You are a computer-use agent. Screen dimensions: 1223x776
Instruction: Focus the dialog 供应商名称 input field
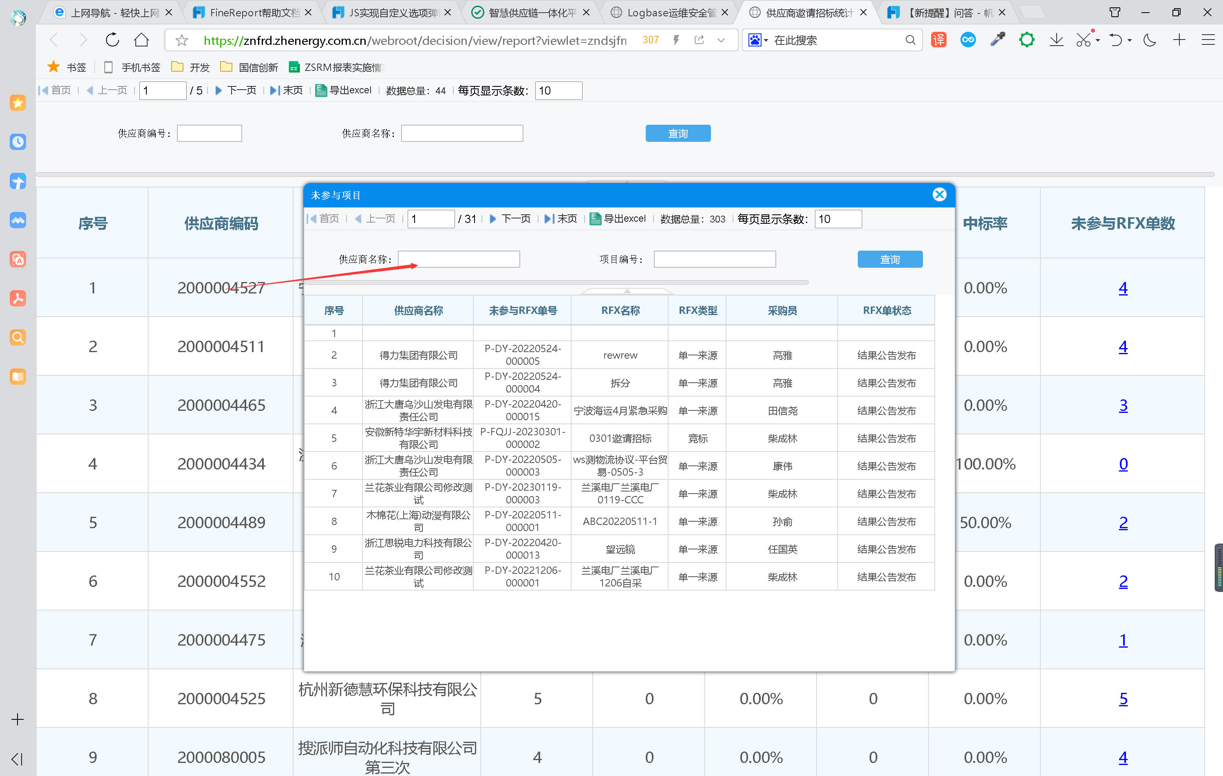point(459,259)
